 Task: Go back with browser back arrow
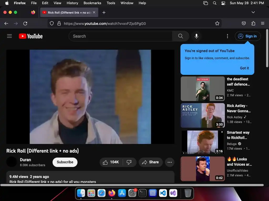click(6, 23)
